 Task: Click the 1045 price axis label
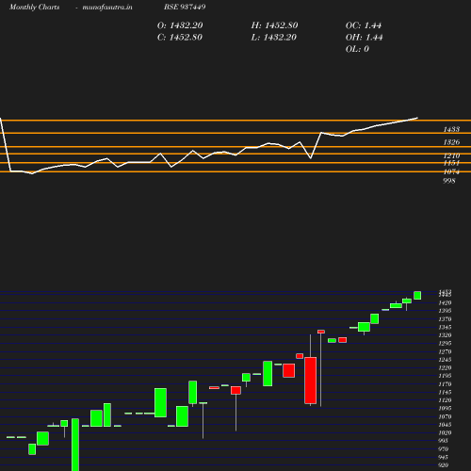(445, 425)
